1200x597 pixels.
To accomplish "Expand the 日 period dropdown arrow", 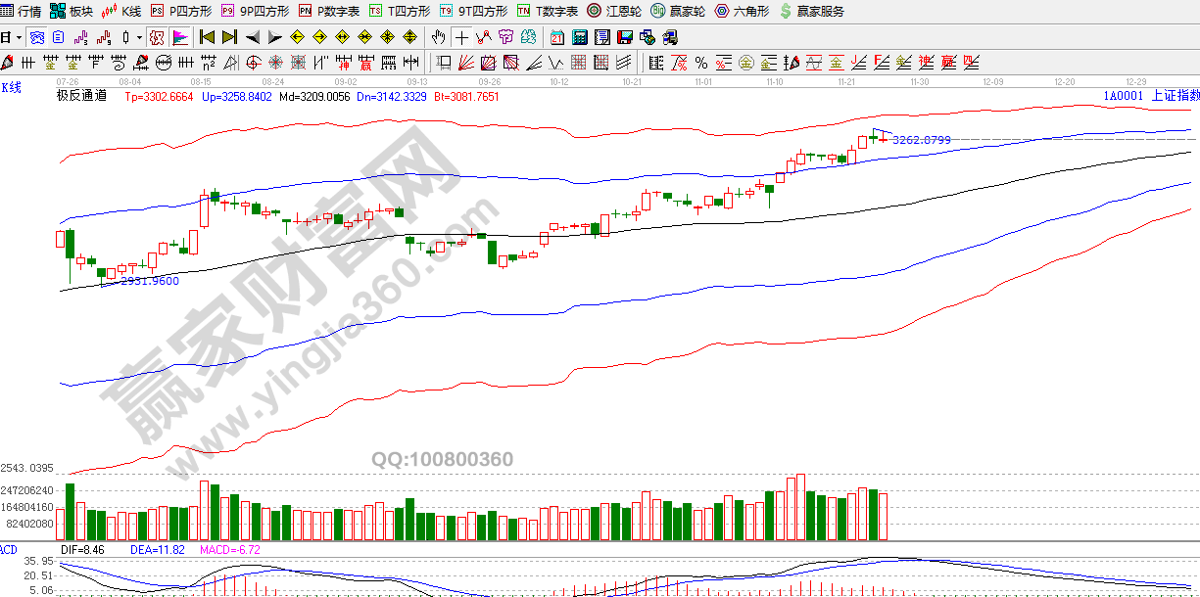I will pos(19,38).
